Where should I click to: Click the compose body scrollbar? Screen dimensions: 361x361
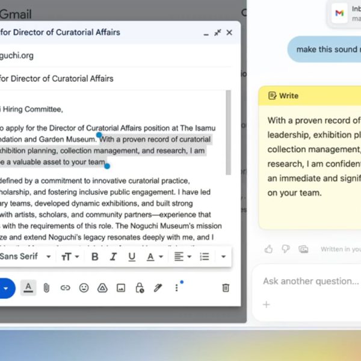click(229, 132)
